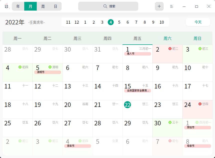
Task: Click red 班 badge on May 7
Action: pos(170,141)
